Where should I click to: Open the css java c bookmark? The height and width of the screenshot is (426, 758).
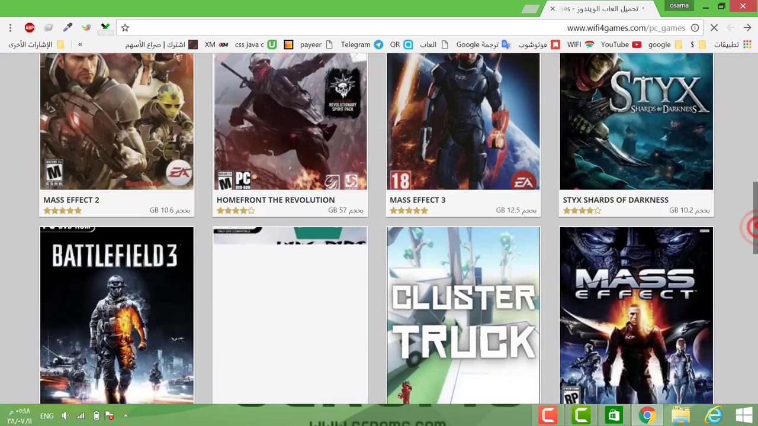coord(255,44)
